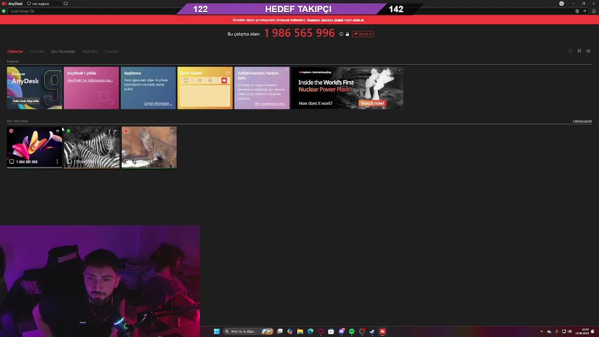Open File Explorer from taskbar
599x337 pixels.
point(300,331)
